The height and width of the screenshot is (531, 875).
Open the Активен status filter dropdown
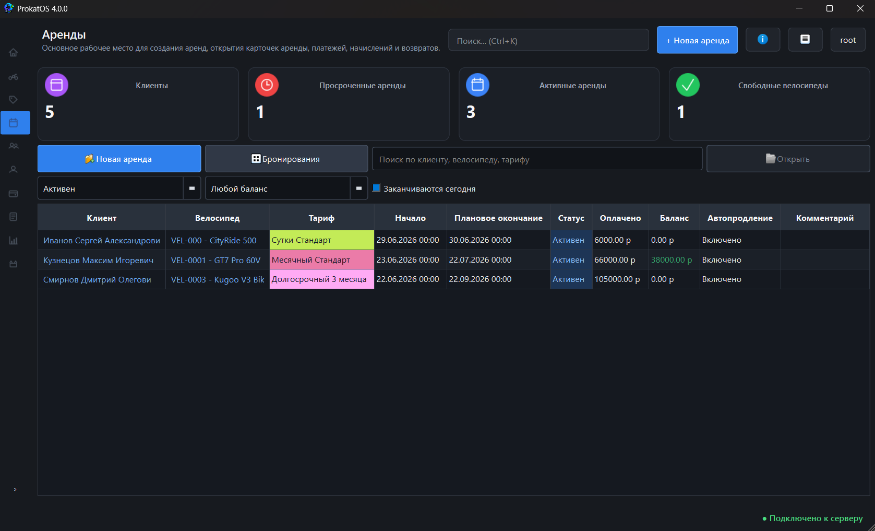[119, 188]
